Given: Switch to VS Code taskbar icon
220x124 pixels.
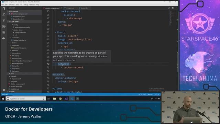Looking at the screenshot, I should [x=72, y=99].
